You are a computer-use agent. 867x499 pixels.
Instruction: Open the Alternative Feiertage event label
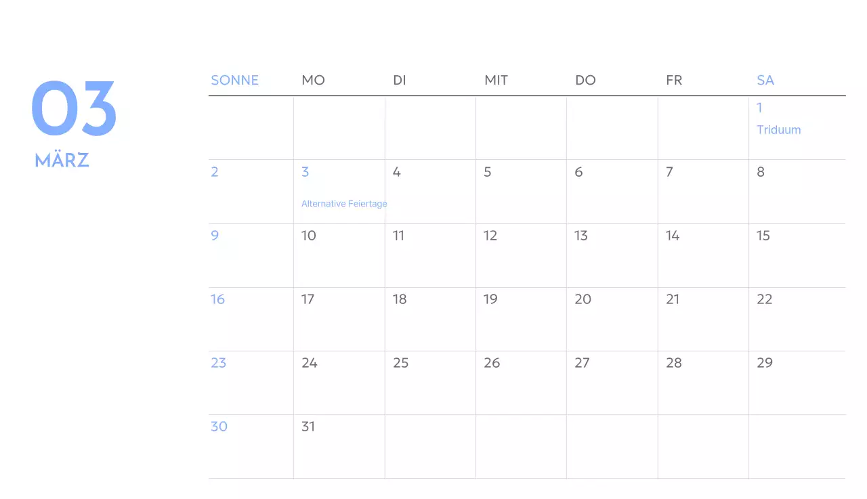pyautogui.click(x=344, y=204)
